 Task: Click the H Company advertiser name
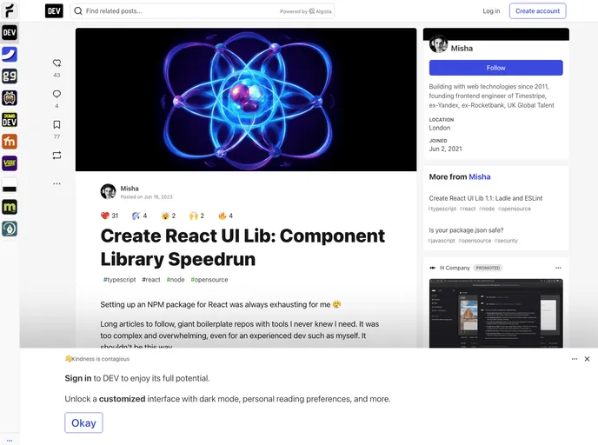[455, 268]
